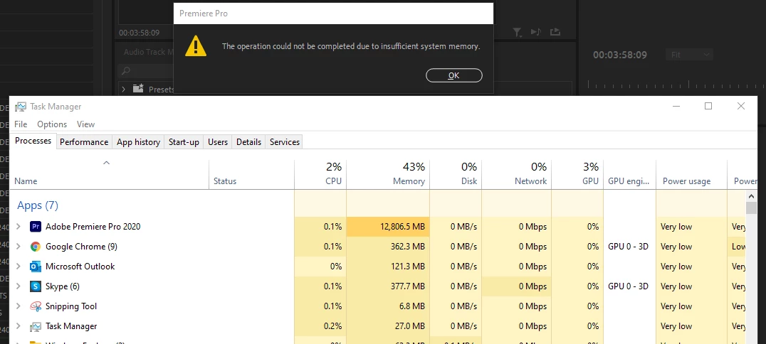Expand the Task Manager process row
Image resolution: width=766 pixels, height=344 pixels.
pos(19,326)
